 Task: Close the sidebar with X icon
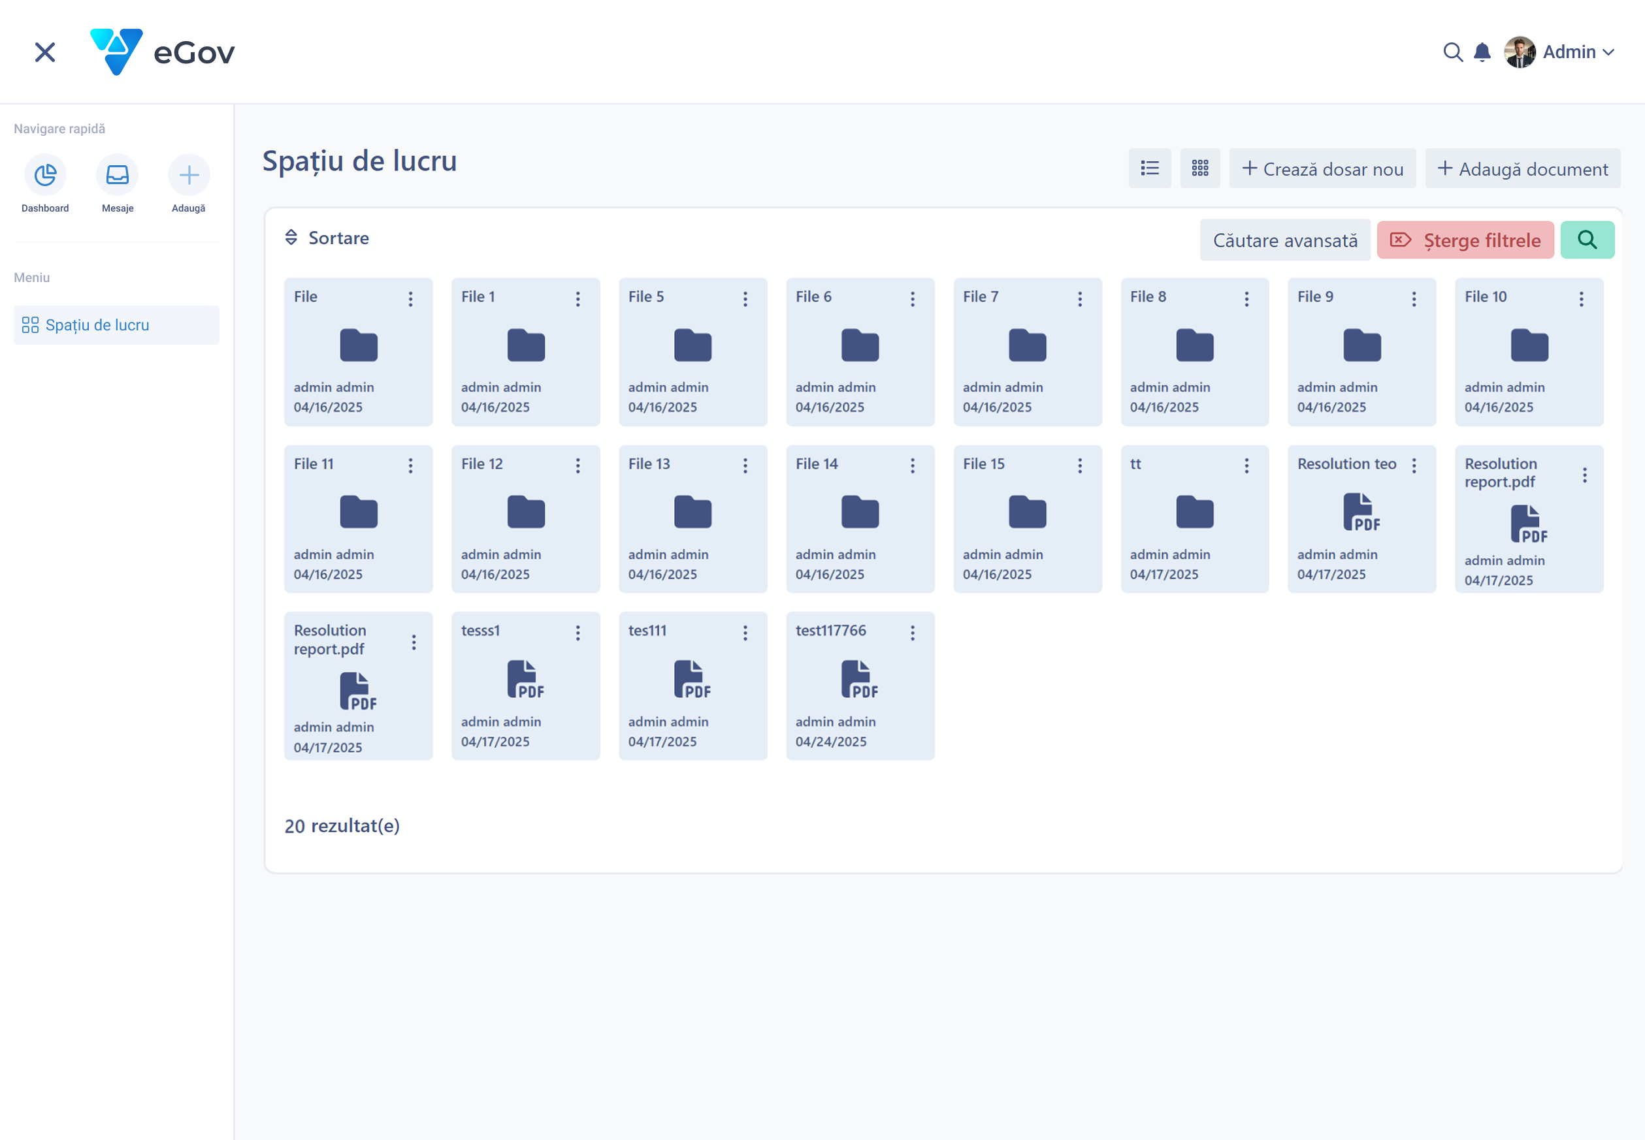tap(45, 52)
